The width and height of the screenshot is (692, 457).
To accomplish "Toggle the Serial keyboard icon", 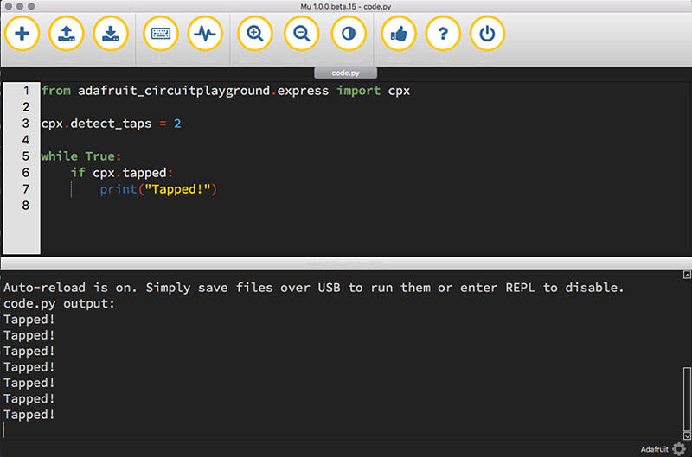I will [162, 35].
